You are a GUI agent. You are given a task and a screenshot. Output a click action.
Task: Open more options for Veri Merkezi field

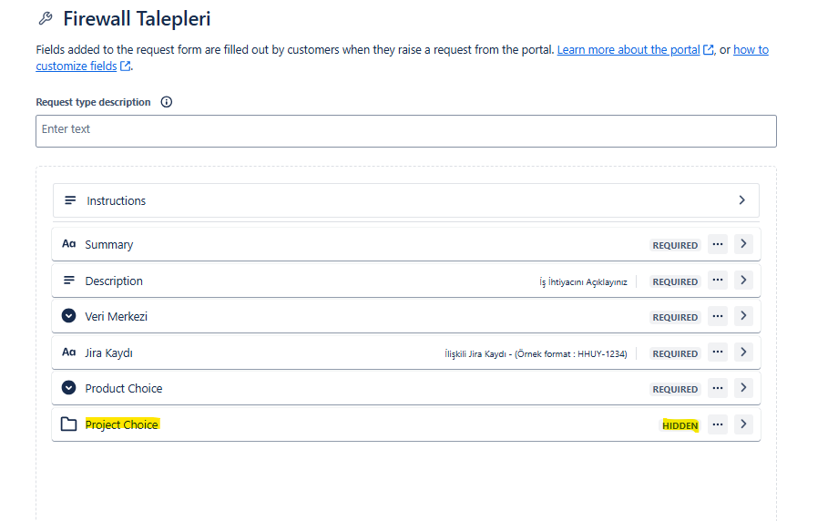click(717, 316)
